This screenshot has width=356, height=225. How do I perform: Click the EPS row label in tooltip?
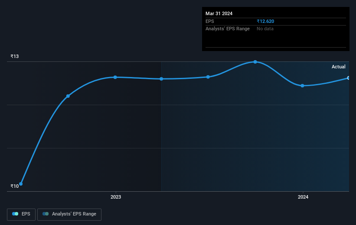pos(209,21)
